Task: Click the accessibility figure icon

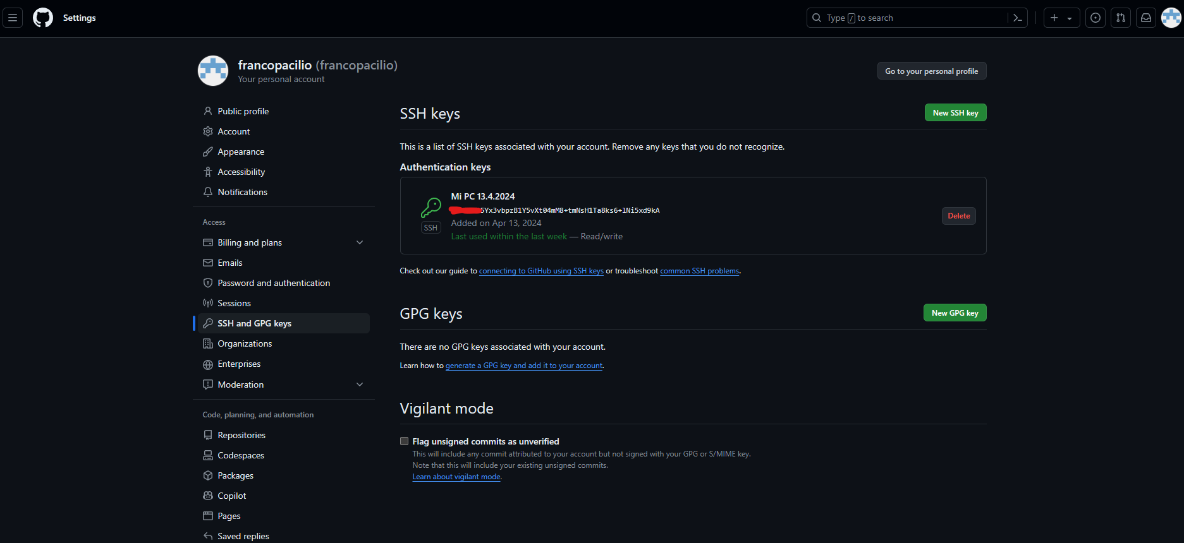Action: coord(208,172)
